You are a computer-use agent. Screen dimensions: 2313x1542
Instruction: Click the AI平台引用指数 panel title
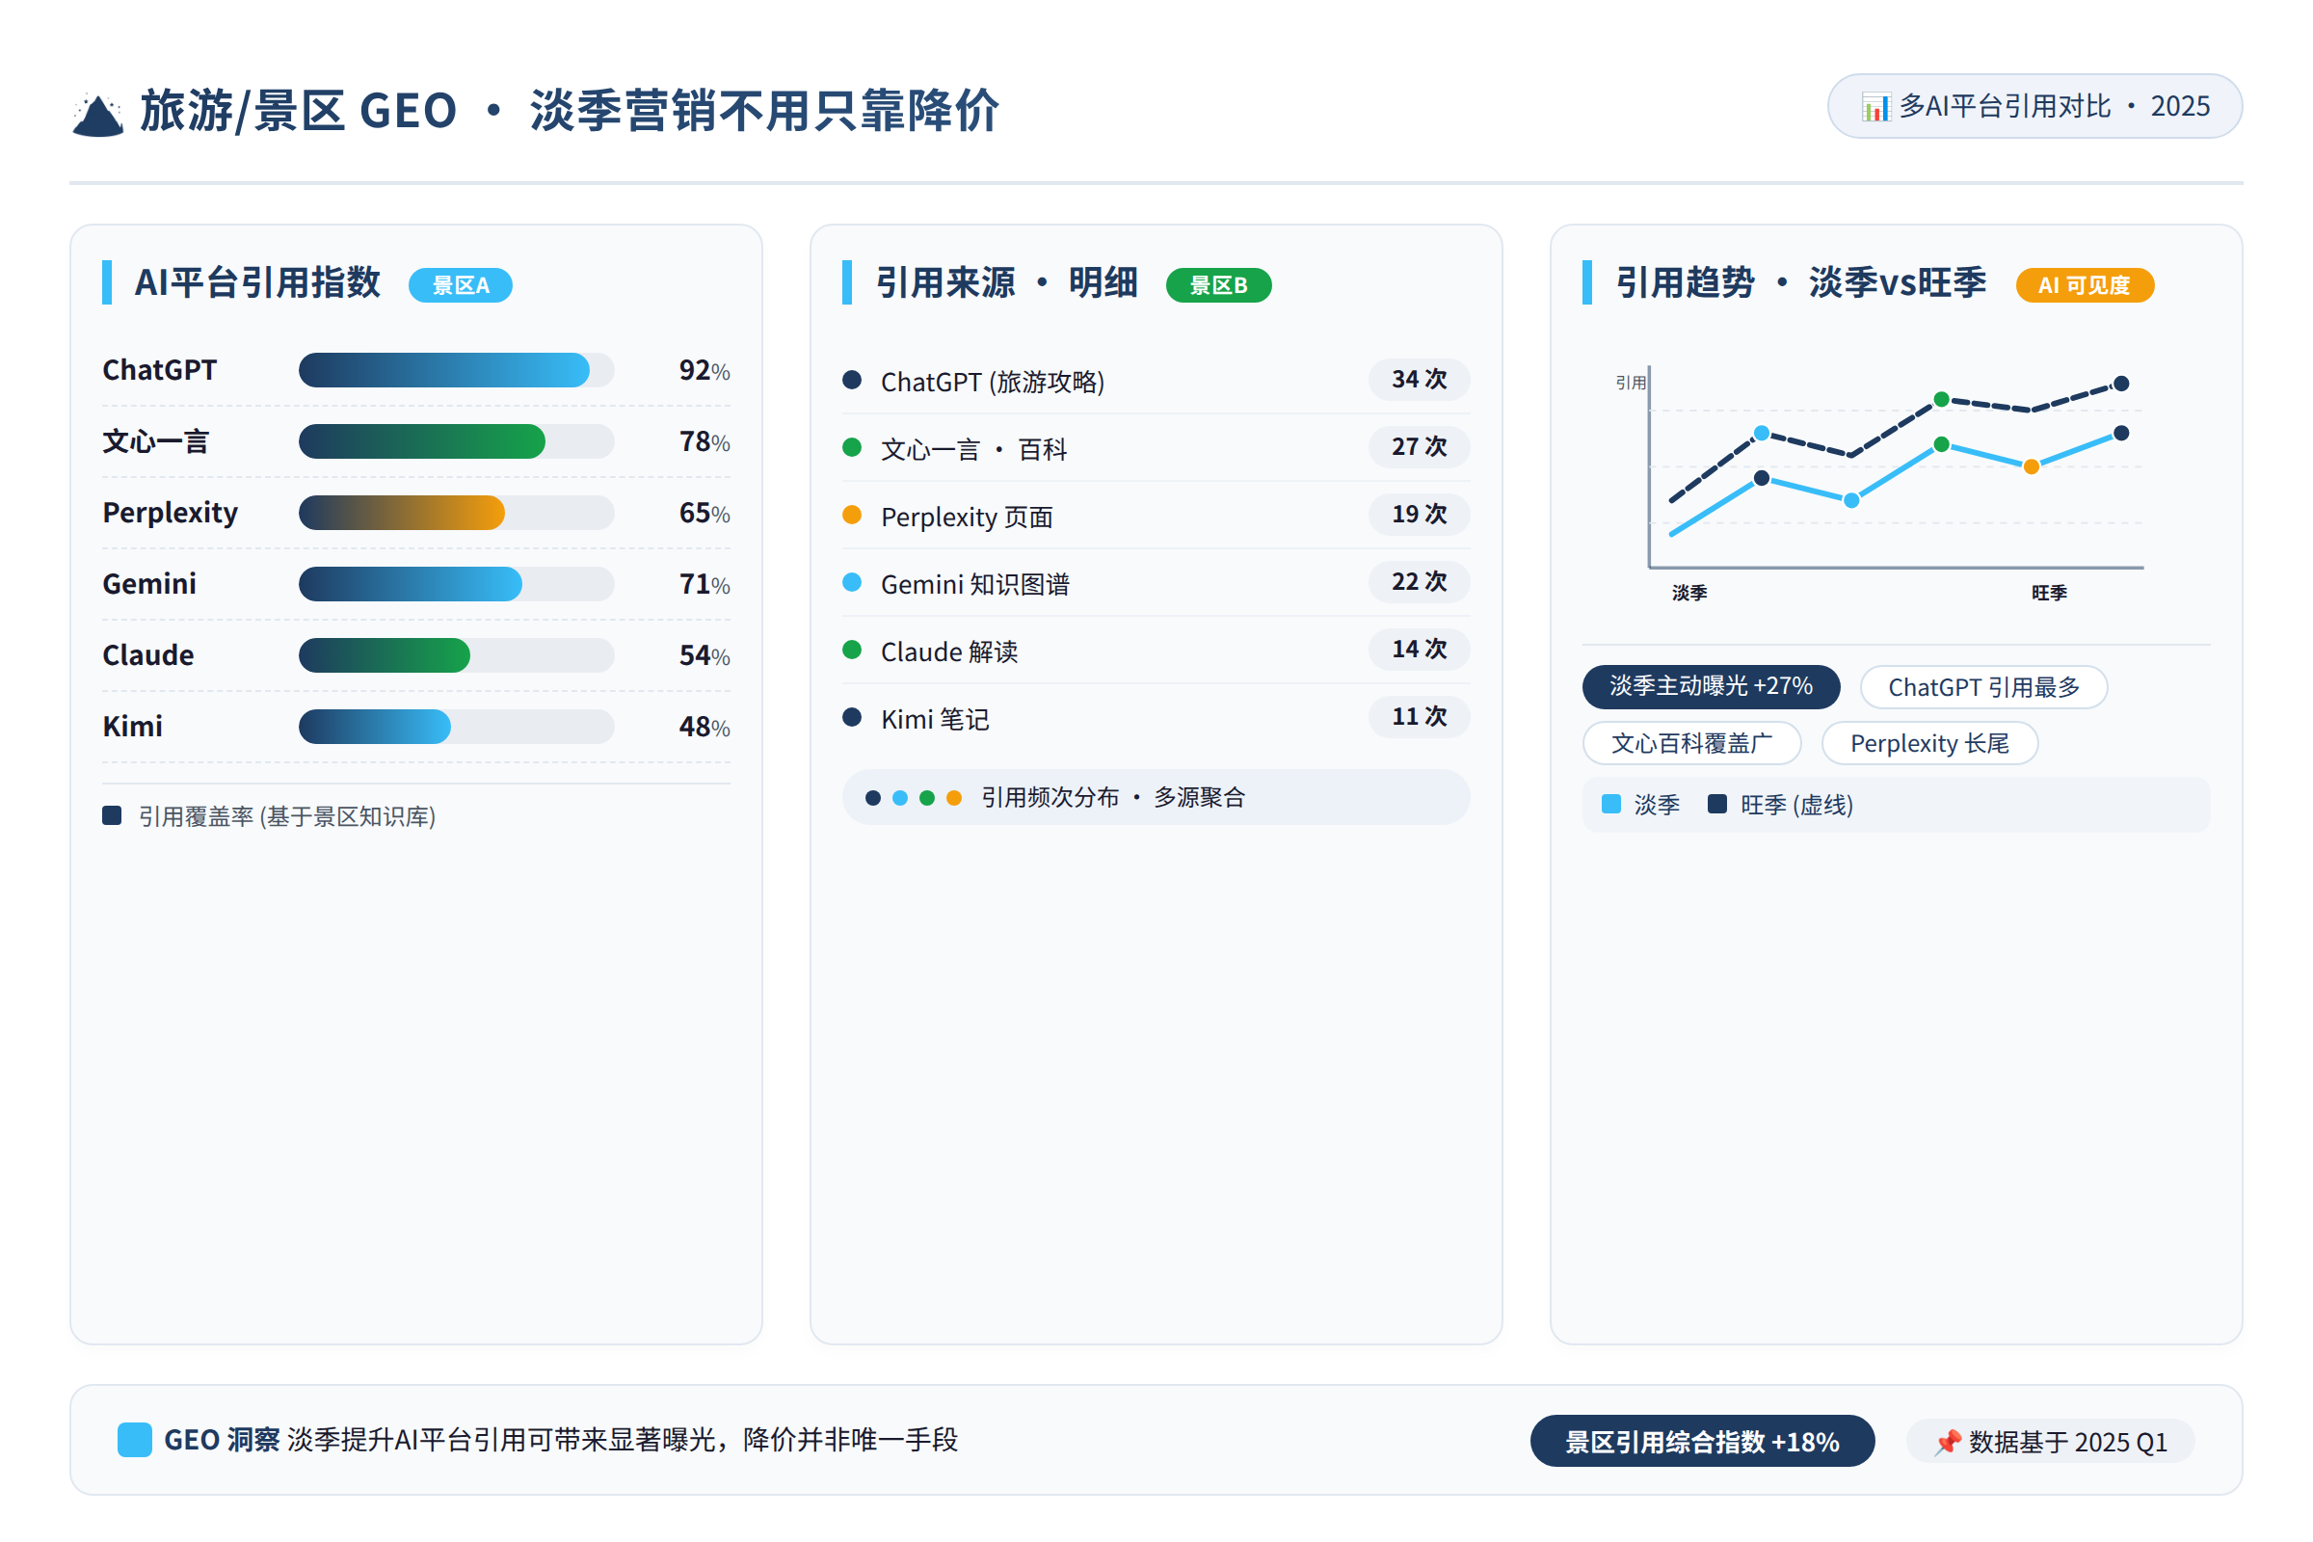pos(257,283)
